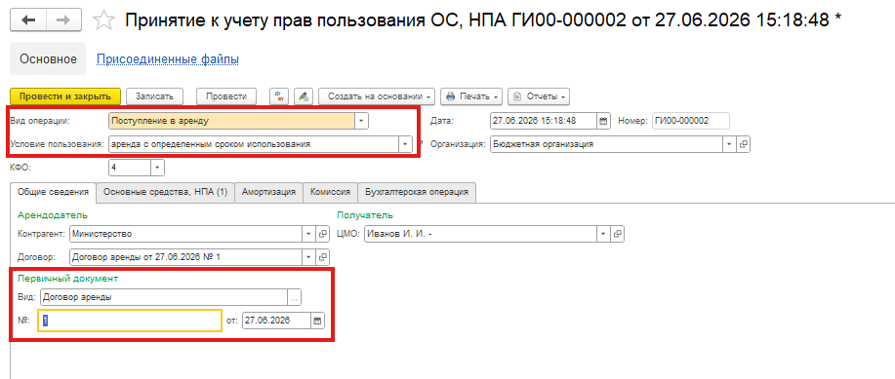Screen dimensions: 895x379
Task: Click the primary document № field
Action: click(130, 321)
